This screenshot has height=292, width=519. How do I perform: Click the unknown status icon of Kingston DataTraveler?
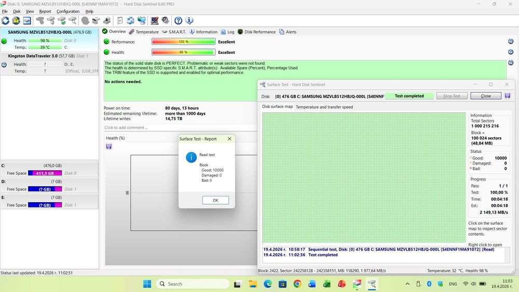click(x=4, y=65)
